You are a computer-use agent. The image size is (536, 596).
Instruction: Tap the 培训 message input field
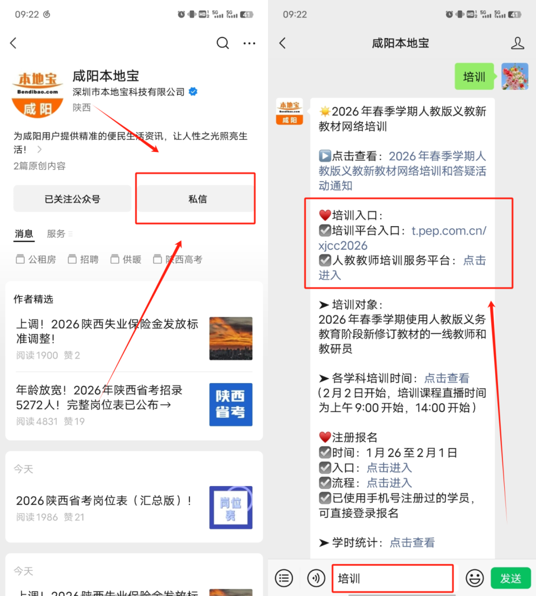(x=393, y=578)
